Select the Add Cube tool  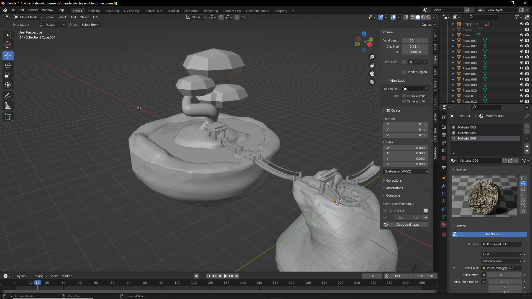click(8, 117)
